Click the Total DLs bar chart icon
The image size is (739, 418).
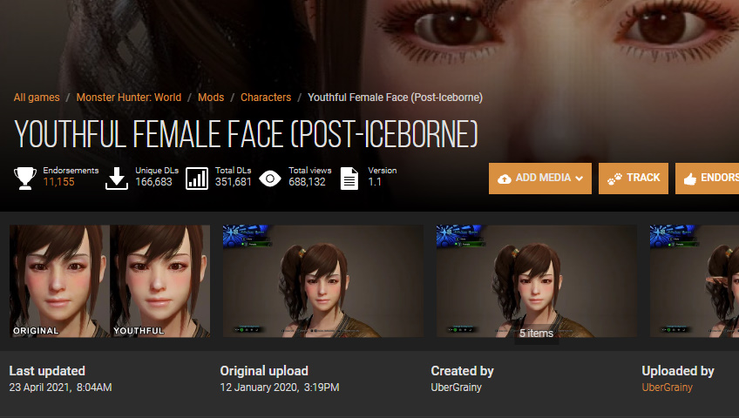pos(197,179)
